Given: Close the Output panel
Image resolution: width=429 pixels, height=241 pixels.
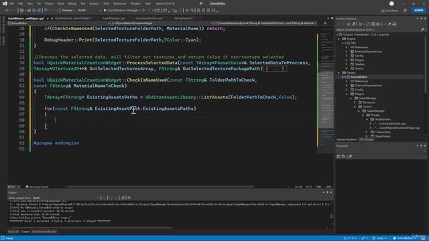Looking at the screenshot, I should [331, 193].
